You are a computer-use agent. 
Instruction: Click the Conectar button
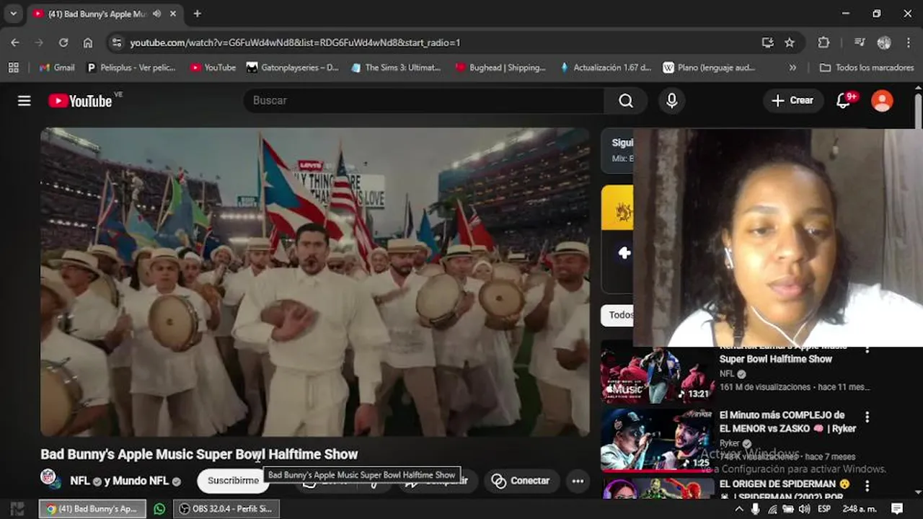(520, 481)
